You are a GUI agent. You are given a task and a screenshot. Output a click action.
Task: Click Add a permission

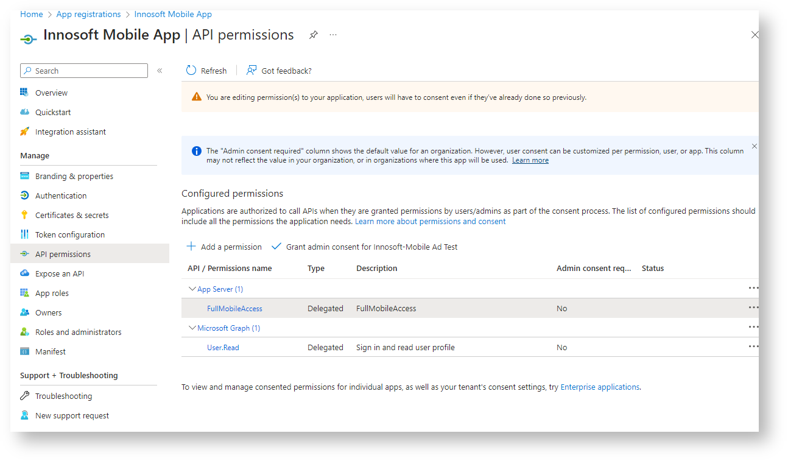coord(224,247)
